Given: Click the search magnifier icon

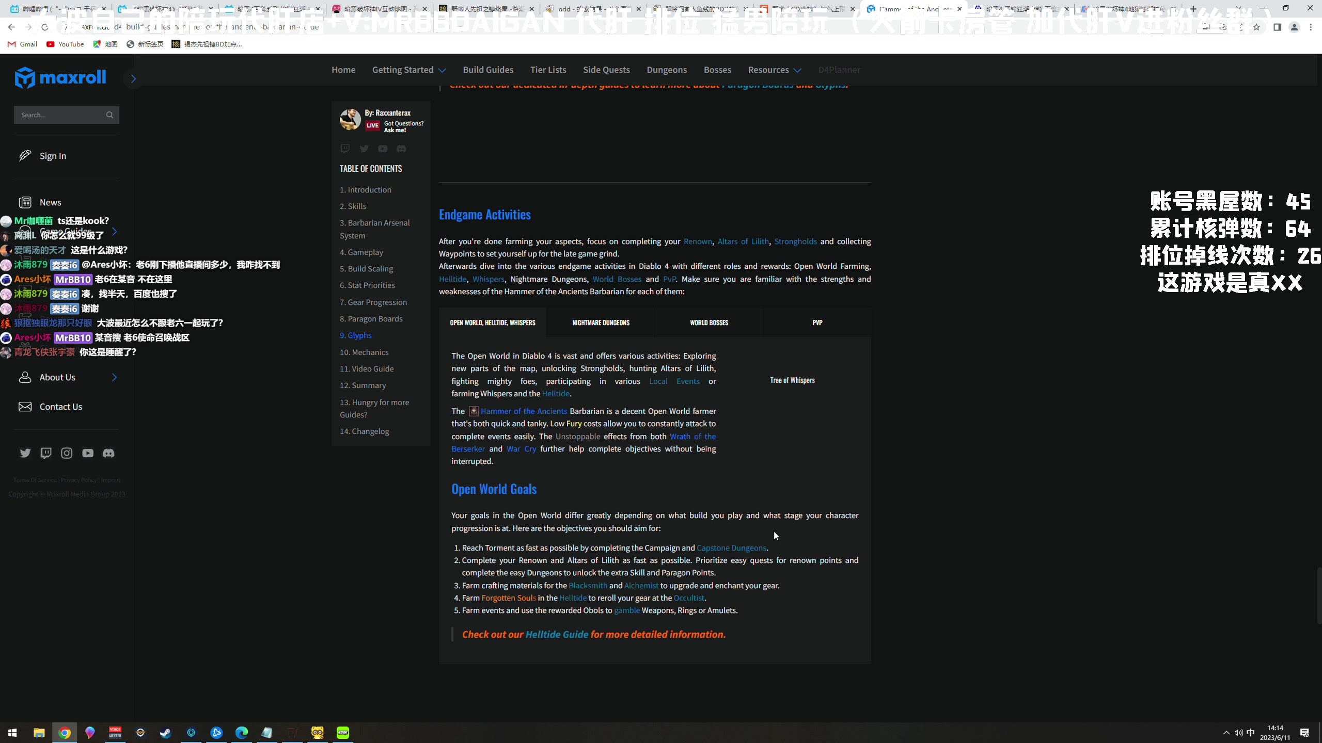Looking at the screenshot, I should [109, 115].
